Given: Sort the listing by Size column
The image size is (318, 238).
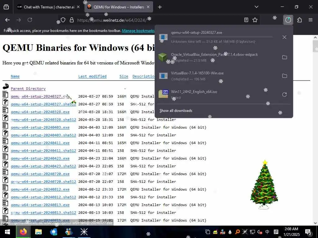Looking at the screenshot, I should tap(124, 76).
